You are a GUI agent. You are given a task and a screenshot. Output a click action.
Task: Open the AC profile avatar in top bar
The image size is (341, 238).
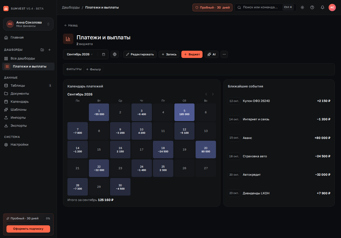point(332,8)
